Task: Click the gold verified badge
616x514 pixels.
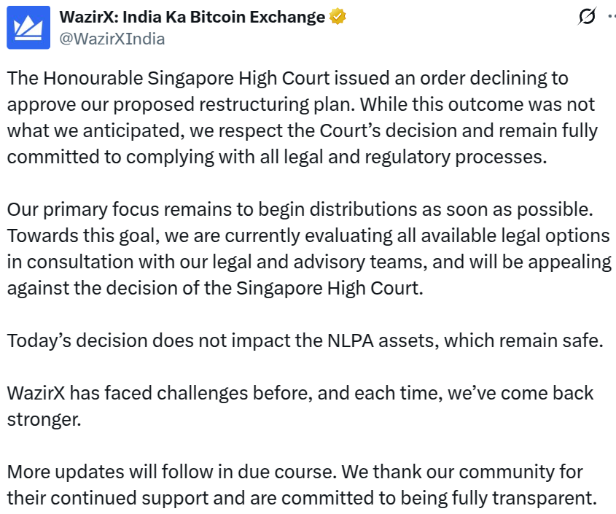Action: pyautogui.click(x=338, y=17)
